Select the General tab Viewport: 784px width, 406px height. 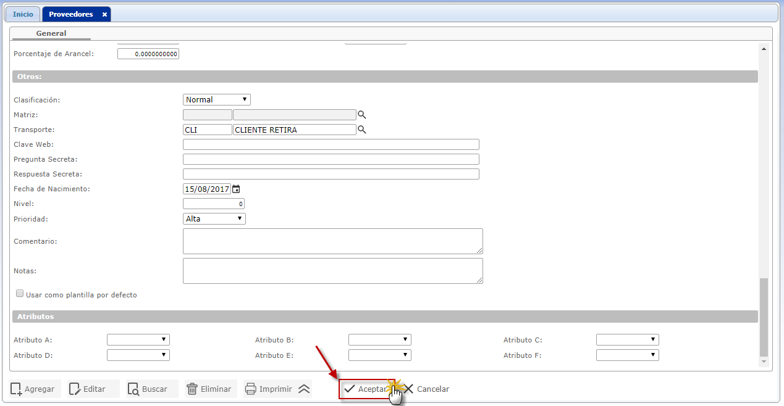[x=51, y=33]
